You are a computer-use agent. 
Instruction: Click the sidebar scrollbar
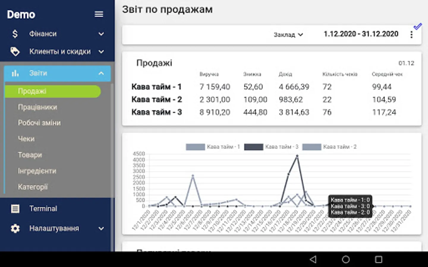(x=112, y=168)
